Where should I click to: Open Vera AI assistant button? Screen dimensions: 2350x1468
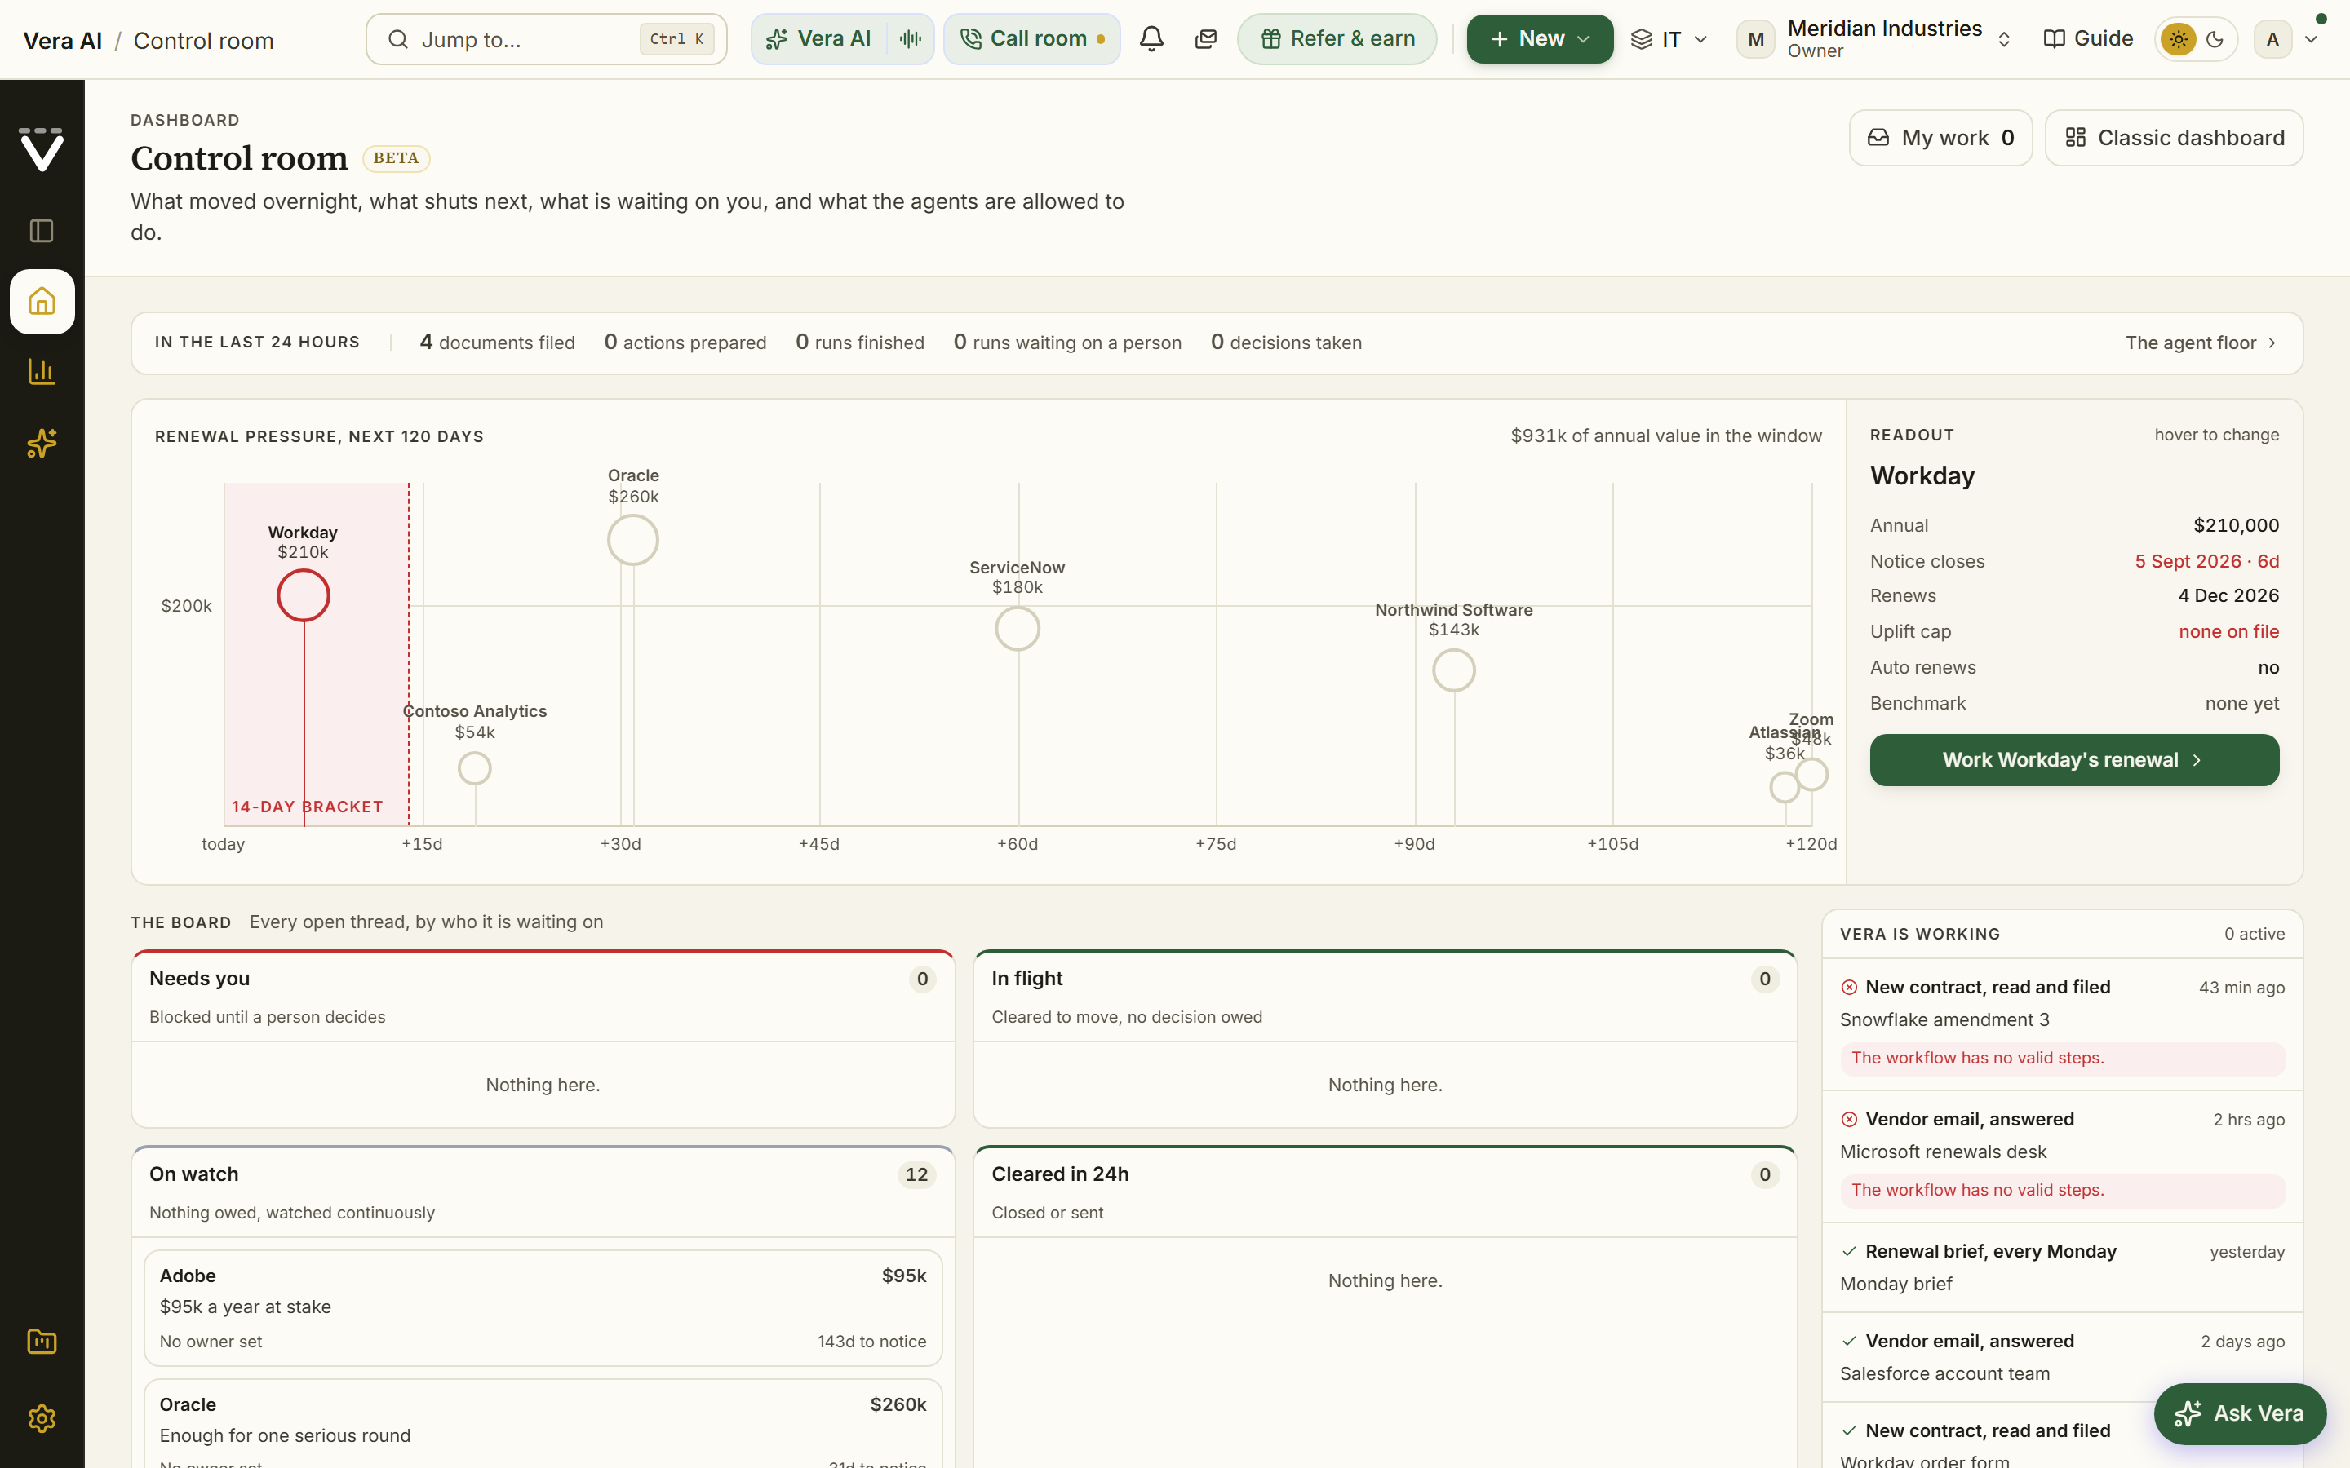point(818,39)
